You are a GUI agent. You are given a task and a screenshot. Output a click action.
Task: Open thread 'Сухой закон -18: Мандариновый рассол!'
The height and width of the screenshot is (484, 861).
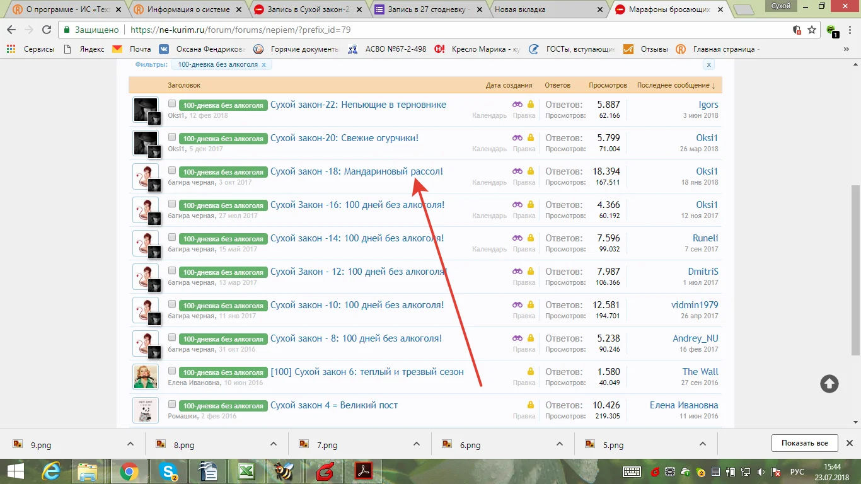(x=357, y=171)
